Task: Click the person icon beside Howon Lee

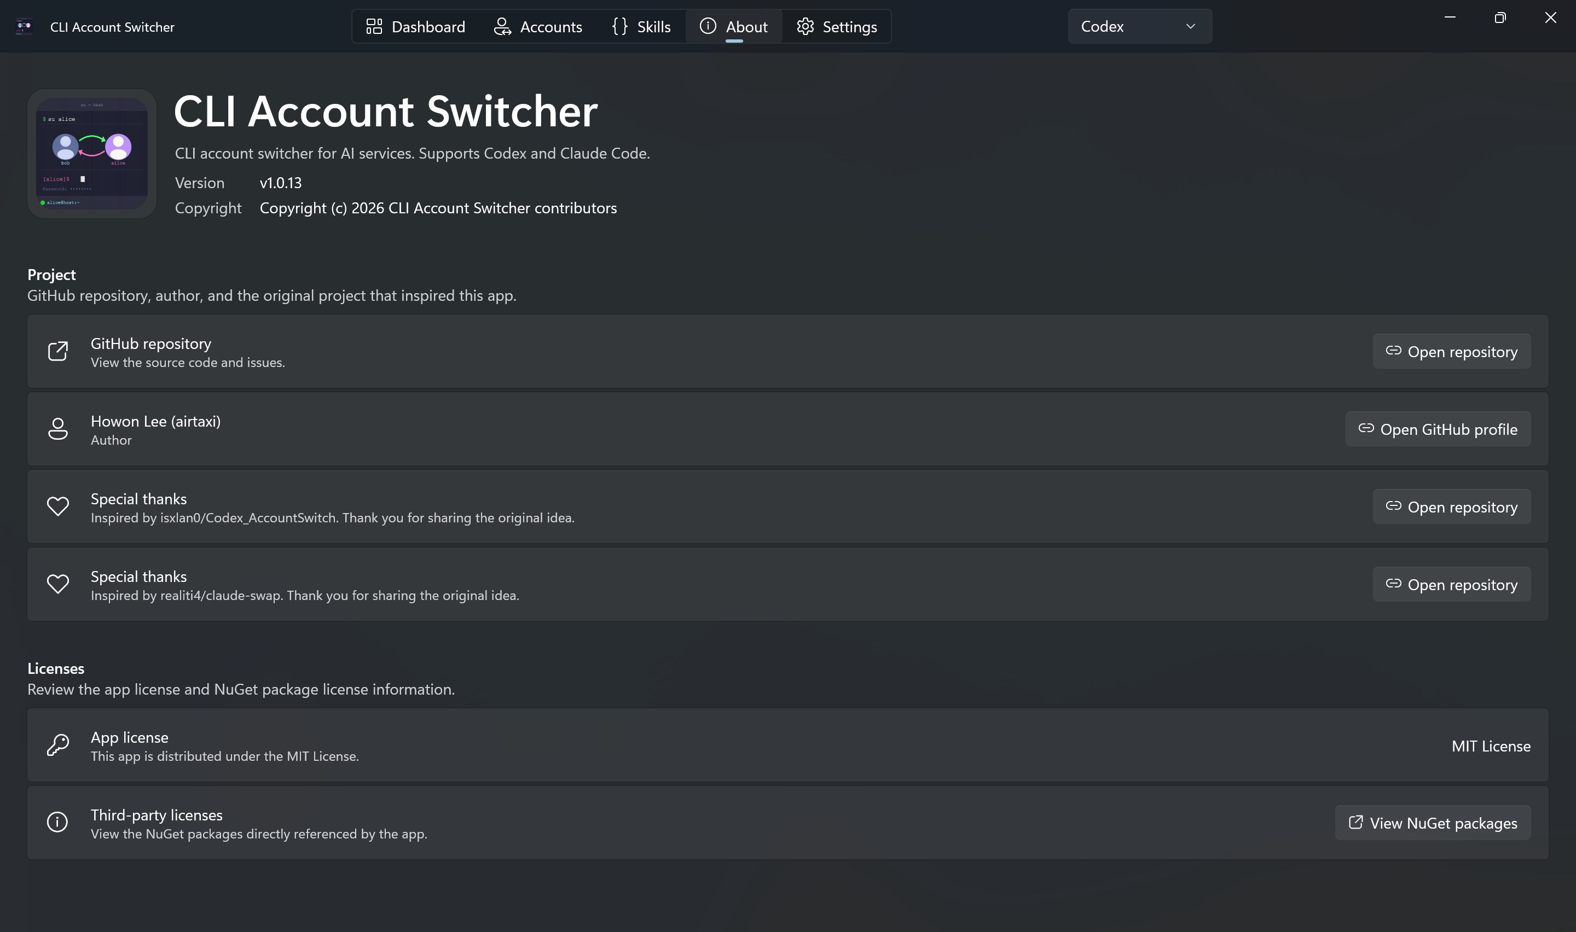Action: tap(58, 429)
